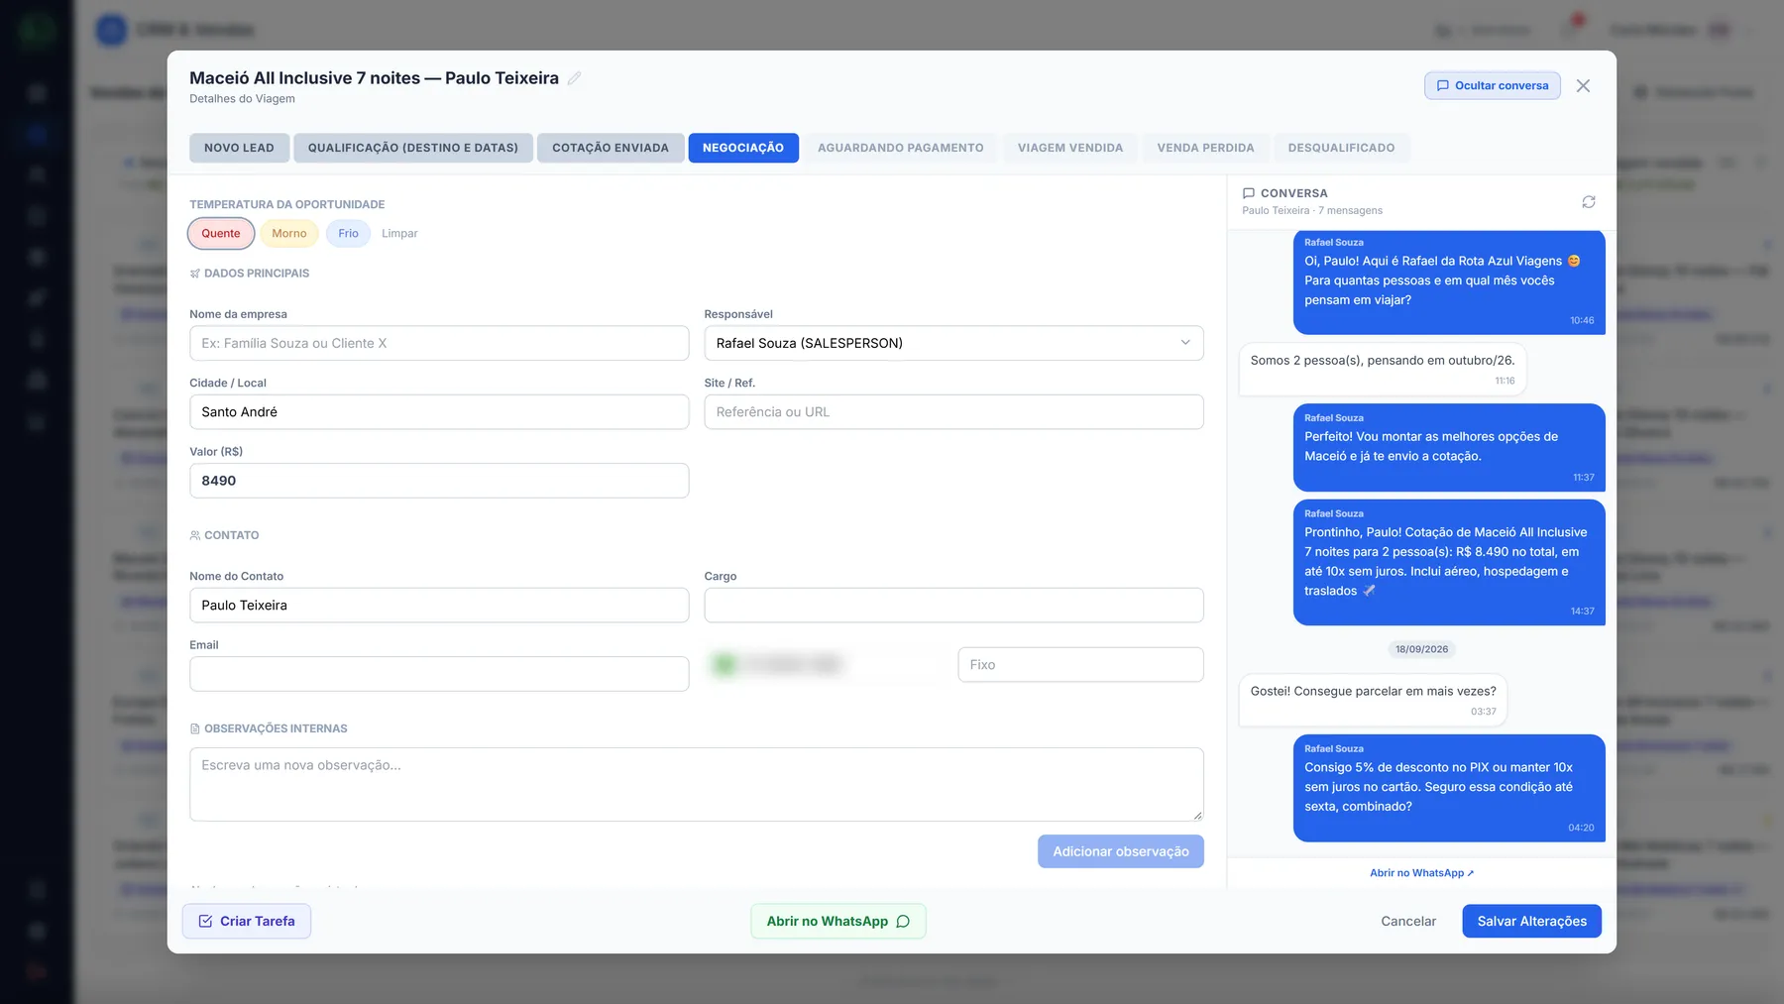
Task: Focus the Nome da empresa field
Action: tap(439, 343)
